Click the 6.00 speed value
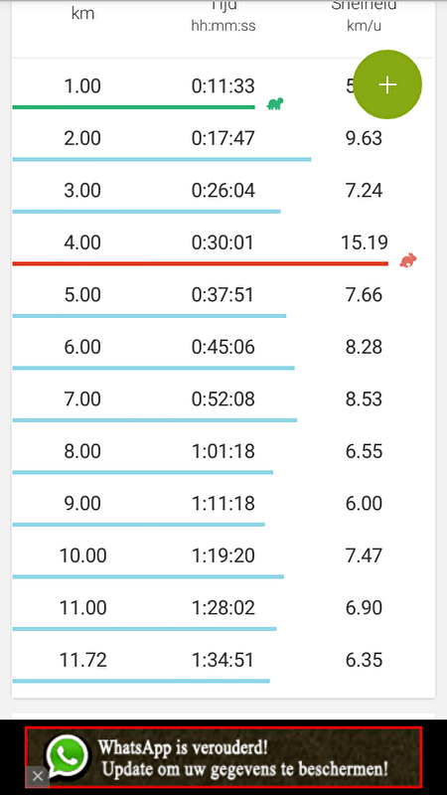The image size is (447, 795). pos(364,503)
